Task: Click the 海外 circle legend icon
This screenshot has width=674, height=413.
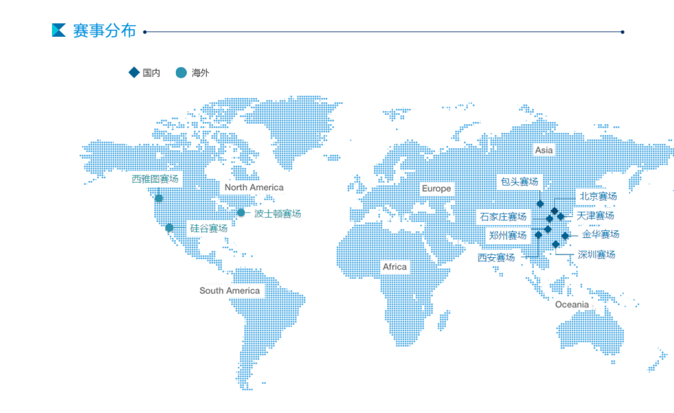Action: pos(181,72)
